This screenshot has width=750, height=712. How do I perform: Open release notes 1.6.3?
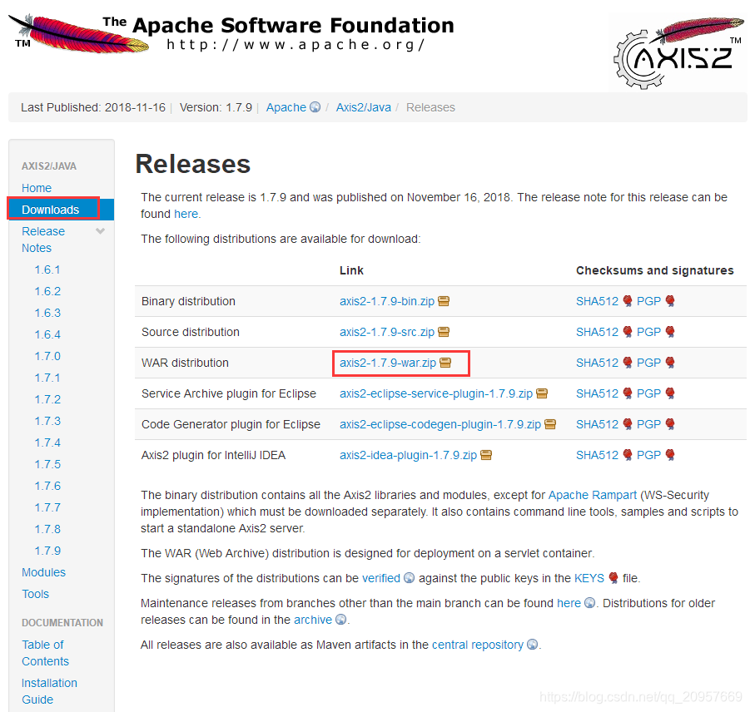47,313
